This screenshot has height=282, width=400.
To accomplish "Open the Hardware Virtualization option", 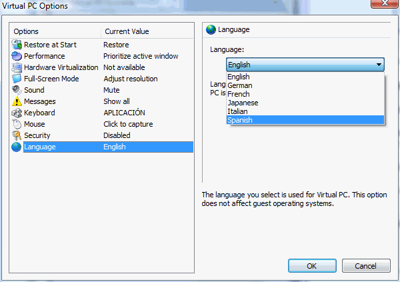I will pyautogui.click(x=102, y=67).
